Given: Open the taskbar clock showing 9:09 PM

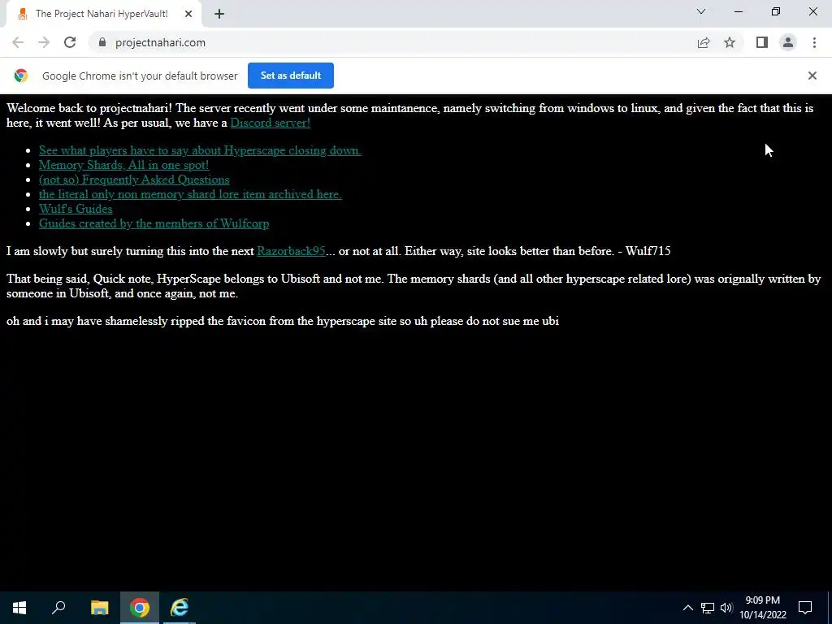Looking at the screenshot, I should click(763, 608).
